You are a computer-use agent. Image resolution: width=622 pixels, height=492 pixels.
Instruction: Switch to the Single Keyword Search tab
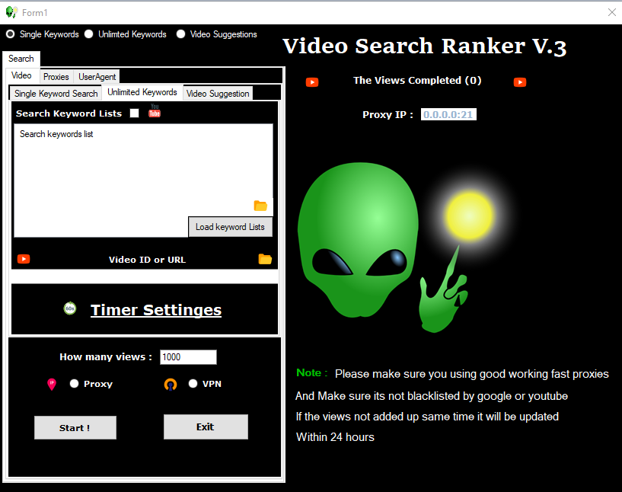tap(54, 92)
